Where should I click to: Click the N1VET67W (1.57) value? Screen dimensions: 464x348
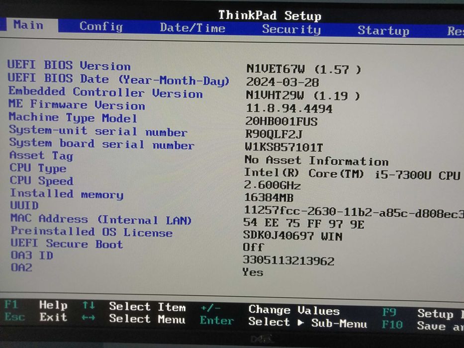[x=304, y=70]
